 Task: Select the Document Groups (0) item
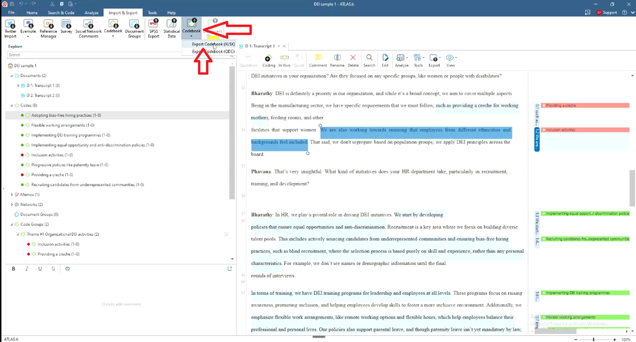[39, 214]
